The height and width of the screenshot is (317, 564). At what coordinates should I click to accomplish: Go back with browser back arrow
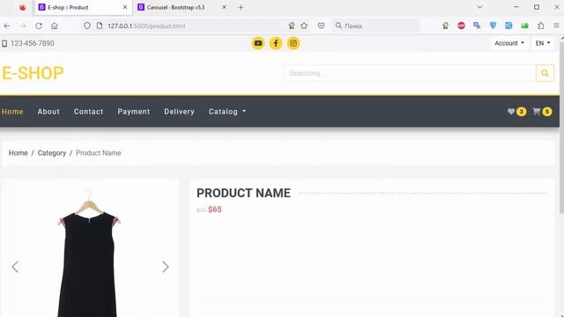pos(7,26)
